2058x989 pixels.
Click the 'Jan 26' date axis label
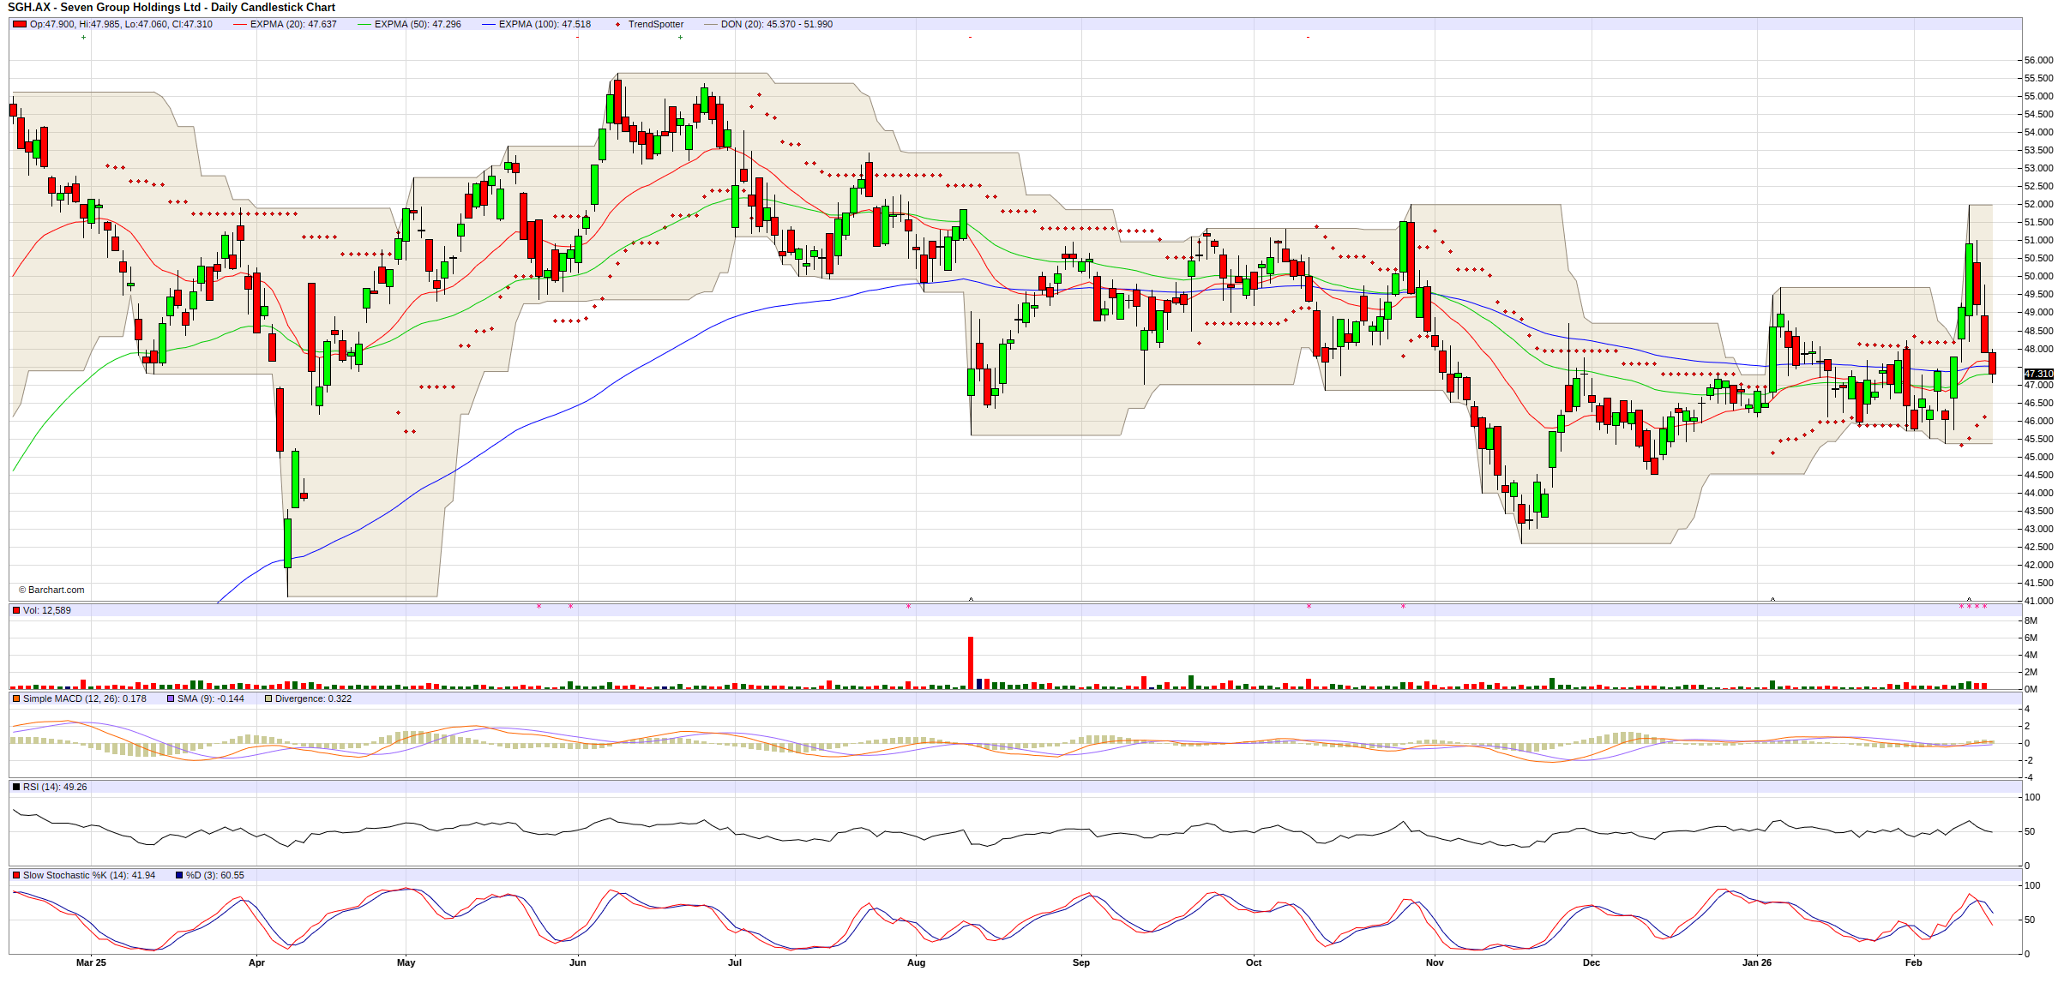tap(1756, 962)
